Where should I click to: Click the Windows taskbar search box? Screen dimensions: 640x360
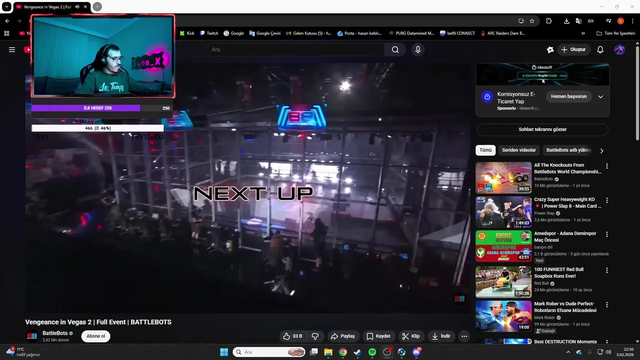pyautogui.click(x=269, y=352)
